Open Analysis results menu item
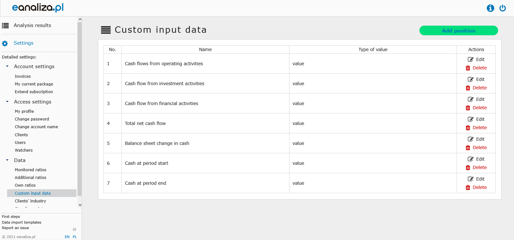Screen dimensions: 514x240 32,25
